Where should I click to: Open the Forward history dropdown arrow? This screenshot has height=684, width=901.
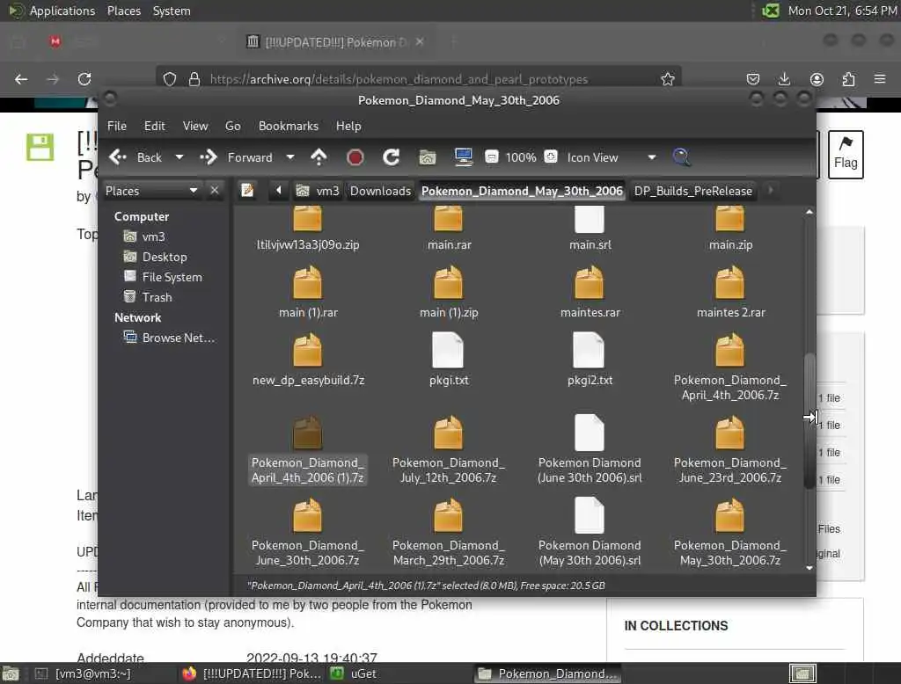[x=290, y=156]
